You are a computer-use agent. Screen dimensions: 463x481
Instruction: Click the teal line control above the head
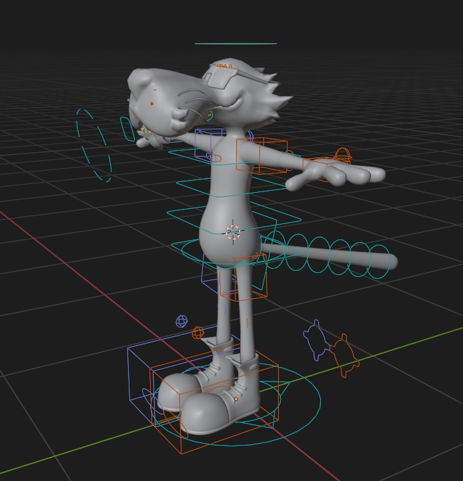coord(236,43)
